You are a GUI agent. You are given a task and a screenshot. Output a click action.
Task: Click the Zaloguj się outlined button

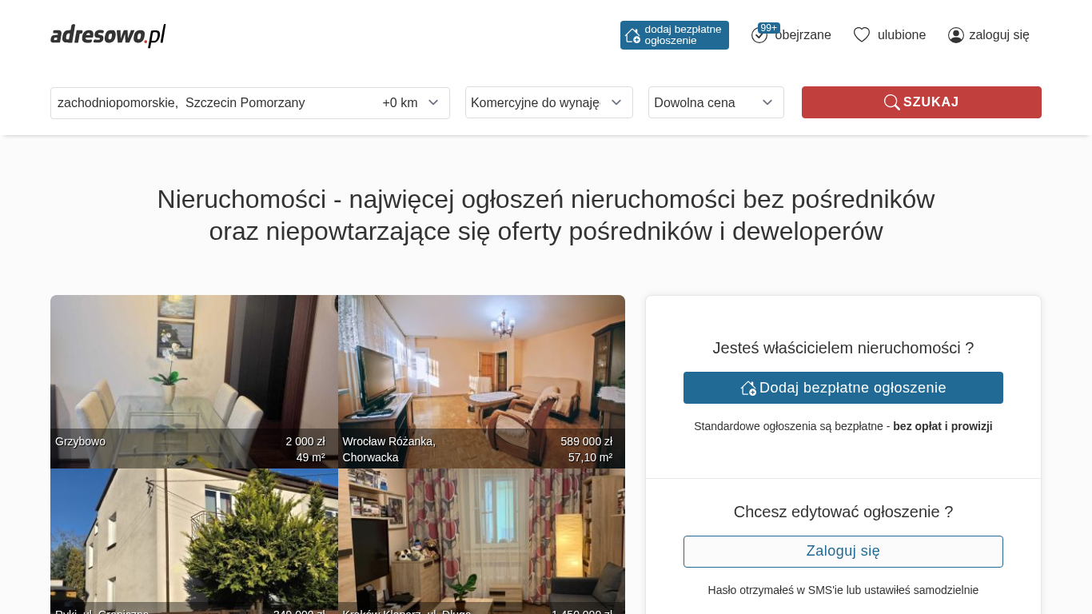[843, 552]
